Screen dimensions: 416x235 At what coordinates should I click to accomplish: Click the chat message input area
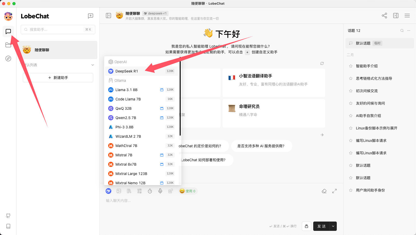221,207
